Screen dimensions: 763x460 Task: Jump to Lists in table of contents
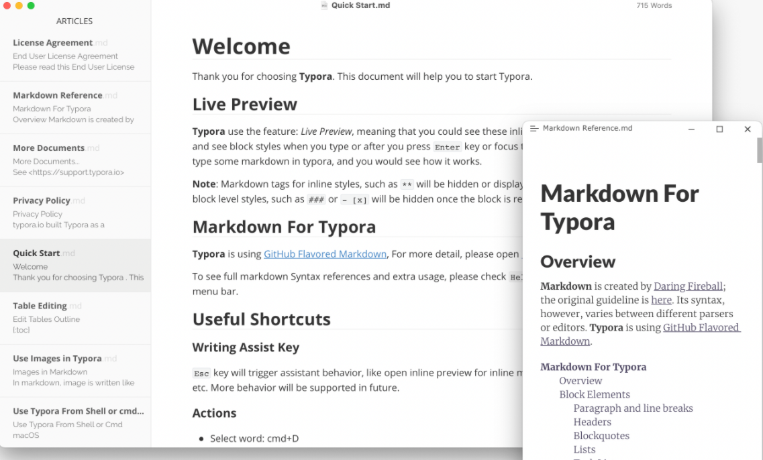pyautogui.click(x=584, y=449)
